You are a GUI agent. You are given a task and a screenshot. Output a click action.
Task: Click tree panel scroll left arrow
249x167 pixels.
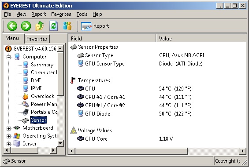[7, 150]
